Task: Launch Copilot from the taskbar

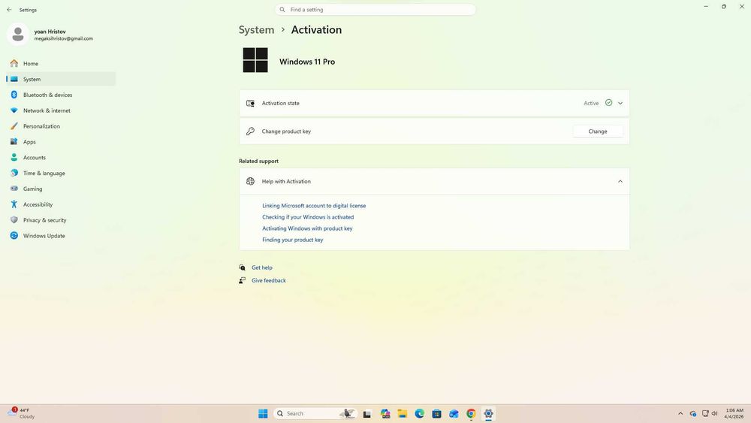Action: [x=385, y=413]
